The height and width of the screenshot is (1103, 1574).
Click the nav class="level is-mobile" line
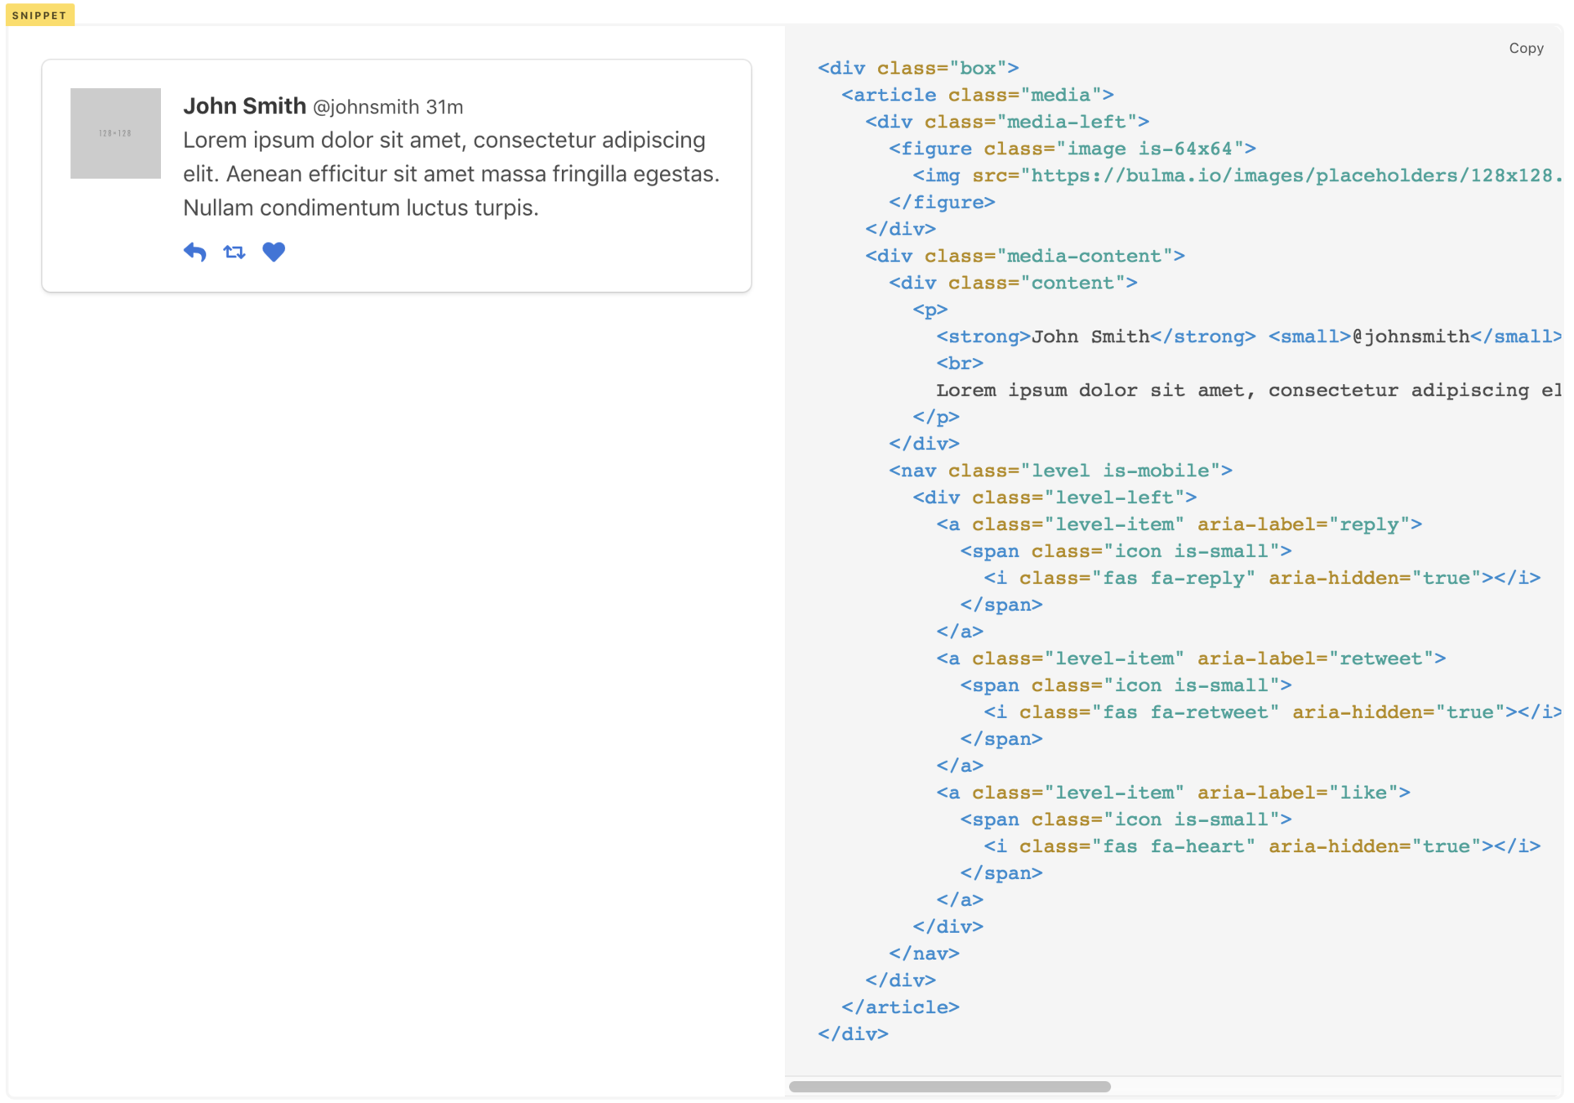pyautogui.click(x=1060, y=471)
